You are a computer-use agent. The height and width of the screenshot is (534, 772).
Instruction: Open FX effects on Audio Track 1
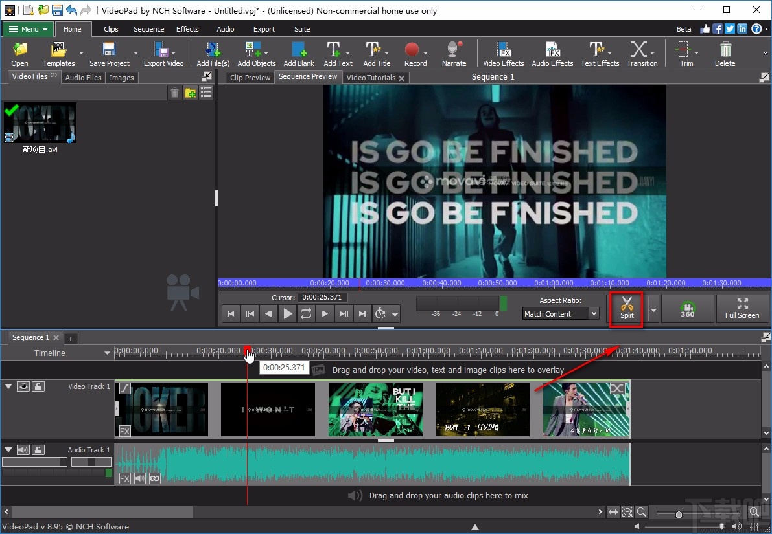(x=124, y=478)
